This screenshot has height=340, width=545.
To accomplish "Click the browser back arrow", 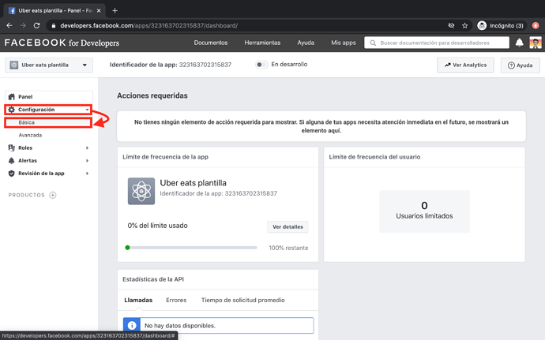I will tap(9, 25).
